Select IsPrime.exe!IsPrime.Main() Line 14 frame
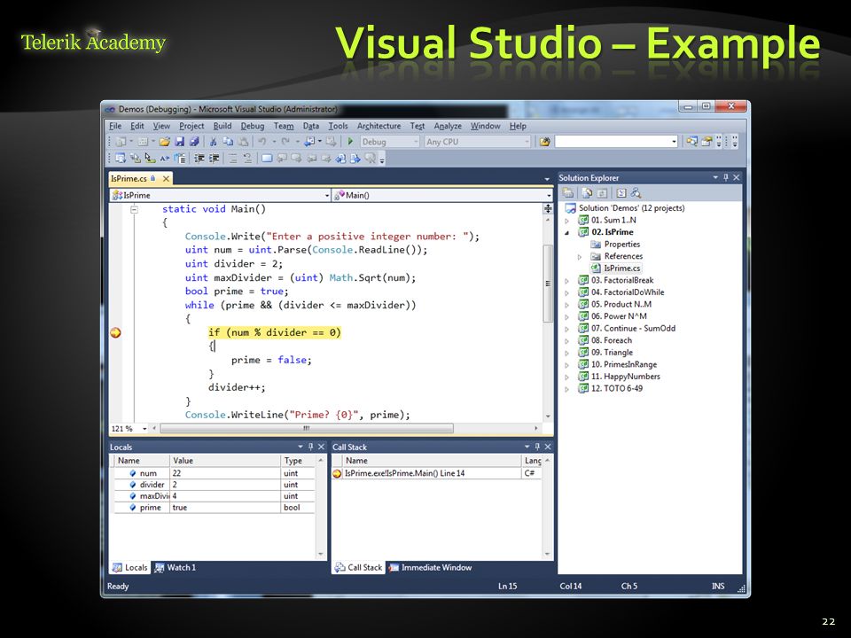The height and width of the screenshot is (638, 851). point(404,473)
